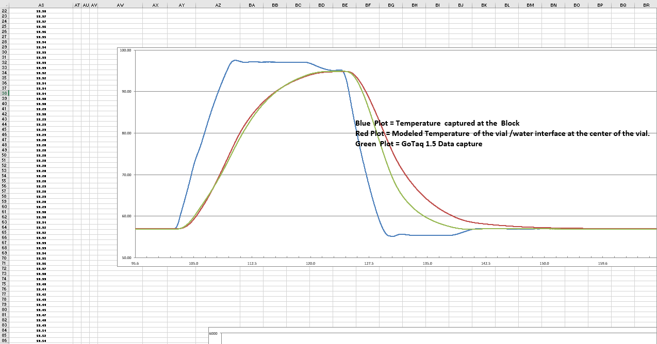Click the 100.00 y-axis label
The image size is (657, 344).
click(125, 50)
